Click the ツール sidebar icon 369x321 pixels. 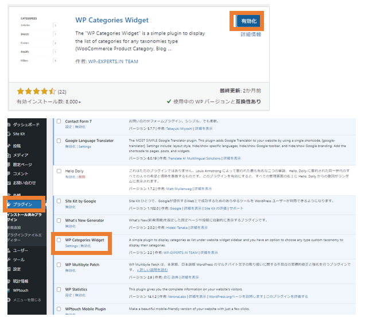[x=7, y=260]
